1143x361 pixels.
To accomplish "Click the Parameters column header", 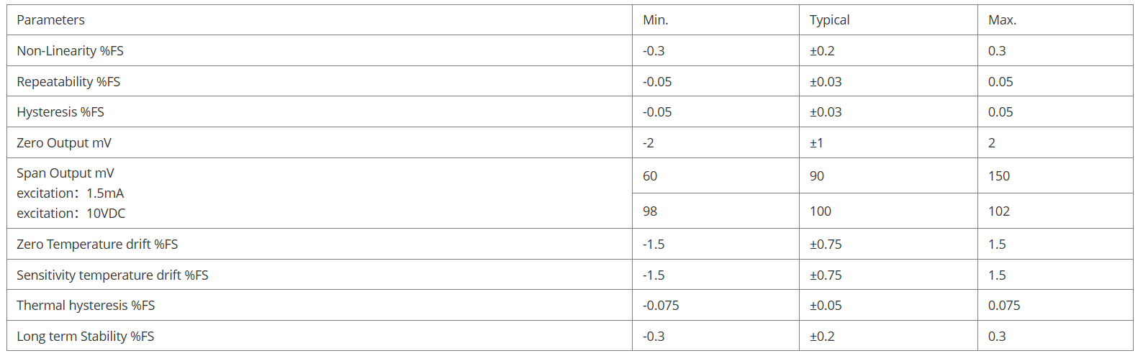I will click(x=50, y=20).
